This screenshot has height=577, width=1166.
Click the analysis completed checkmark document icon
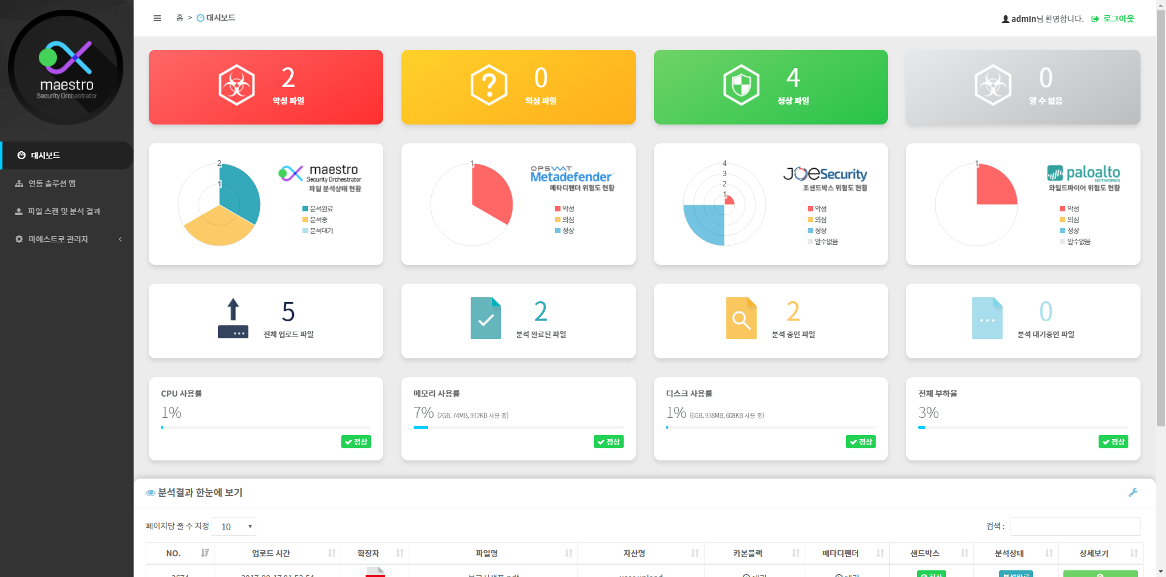click(486, 318)
